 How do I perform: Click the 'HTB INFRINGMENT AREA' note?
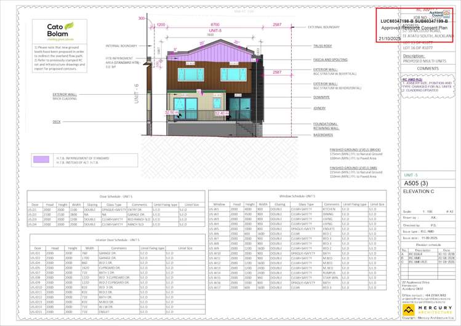point(122,63)
